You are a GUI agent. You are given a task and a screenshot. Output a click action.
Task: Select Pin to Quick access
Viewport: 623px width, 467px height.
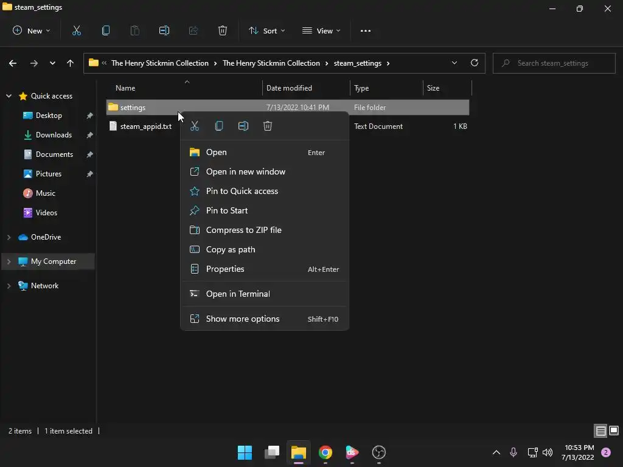point(265,191)
